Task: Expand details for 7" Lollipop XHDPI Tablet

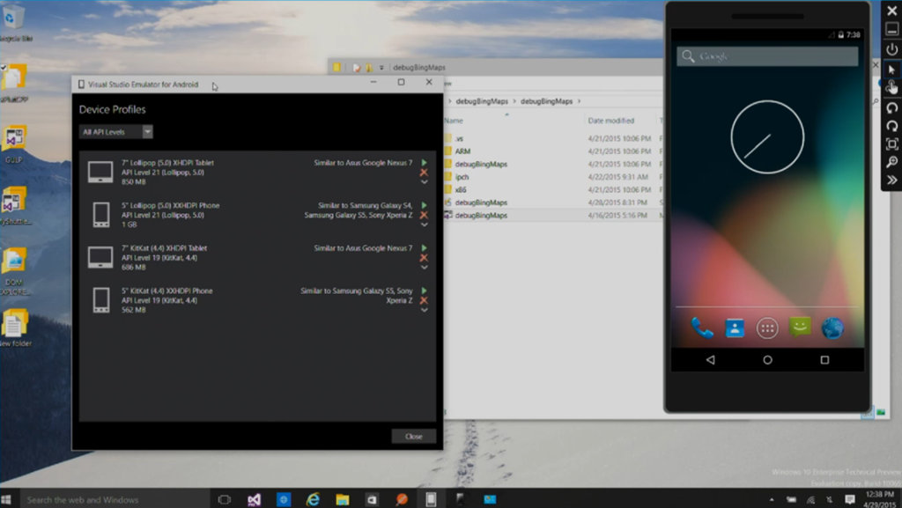Action: (424, 181)
